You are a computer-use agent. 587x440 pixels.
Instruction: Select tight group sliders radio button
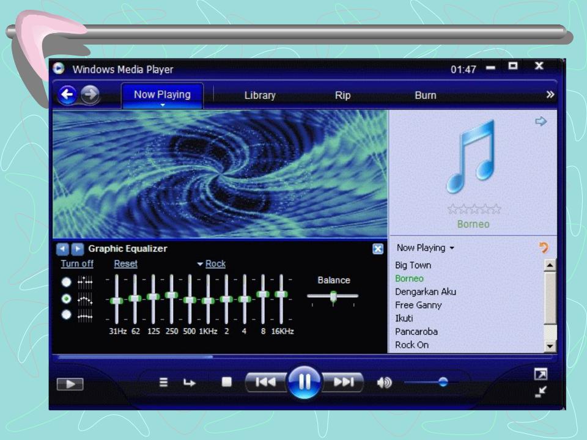coord(66,315)
